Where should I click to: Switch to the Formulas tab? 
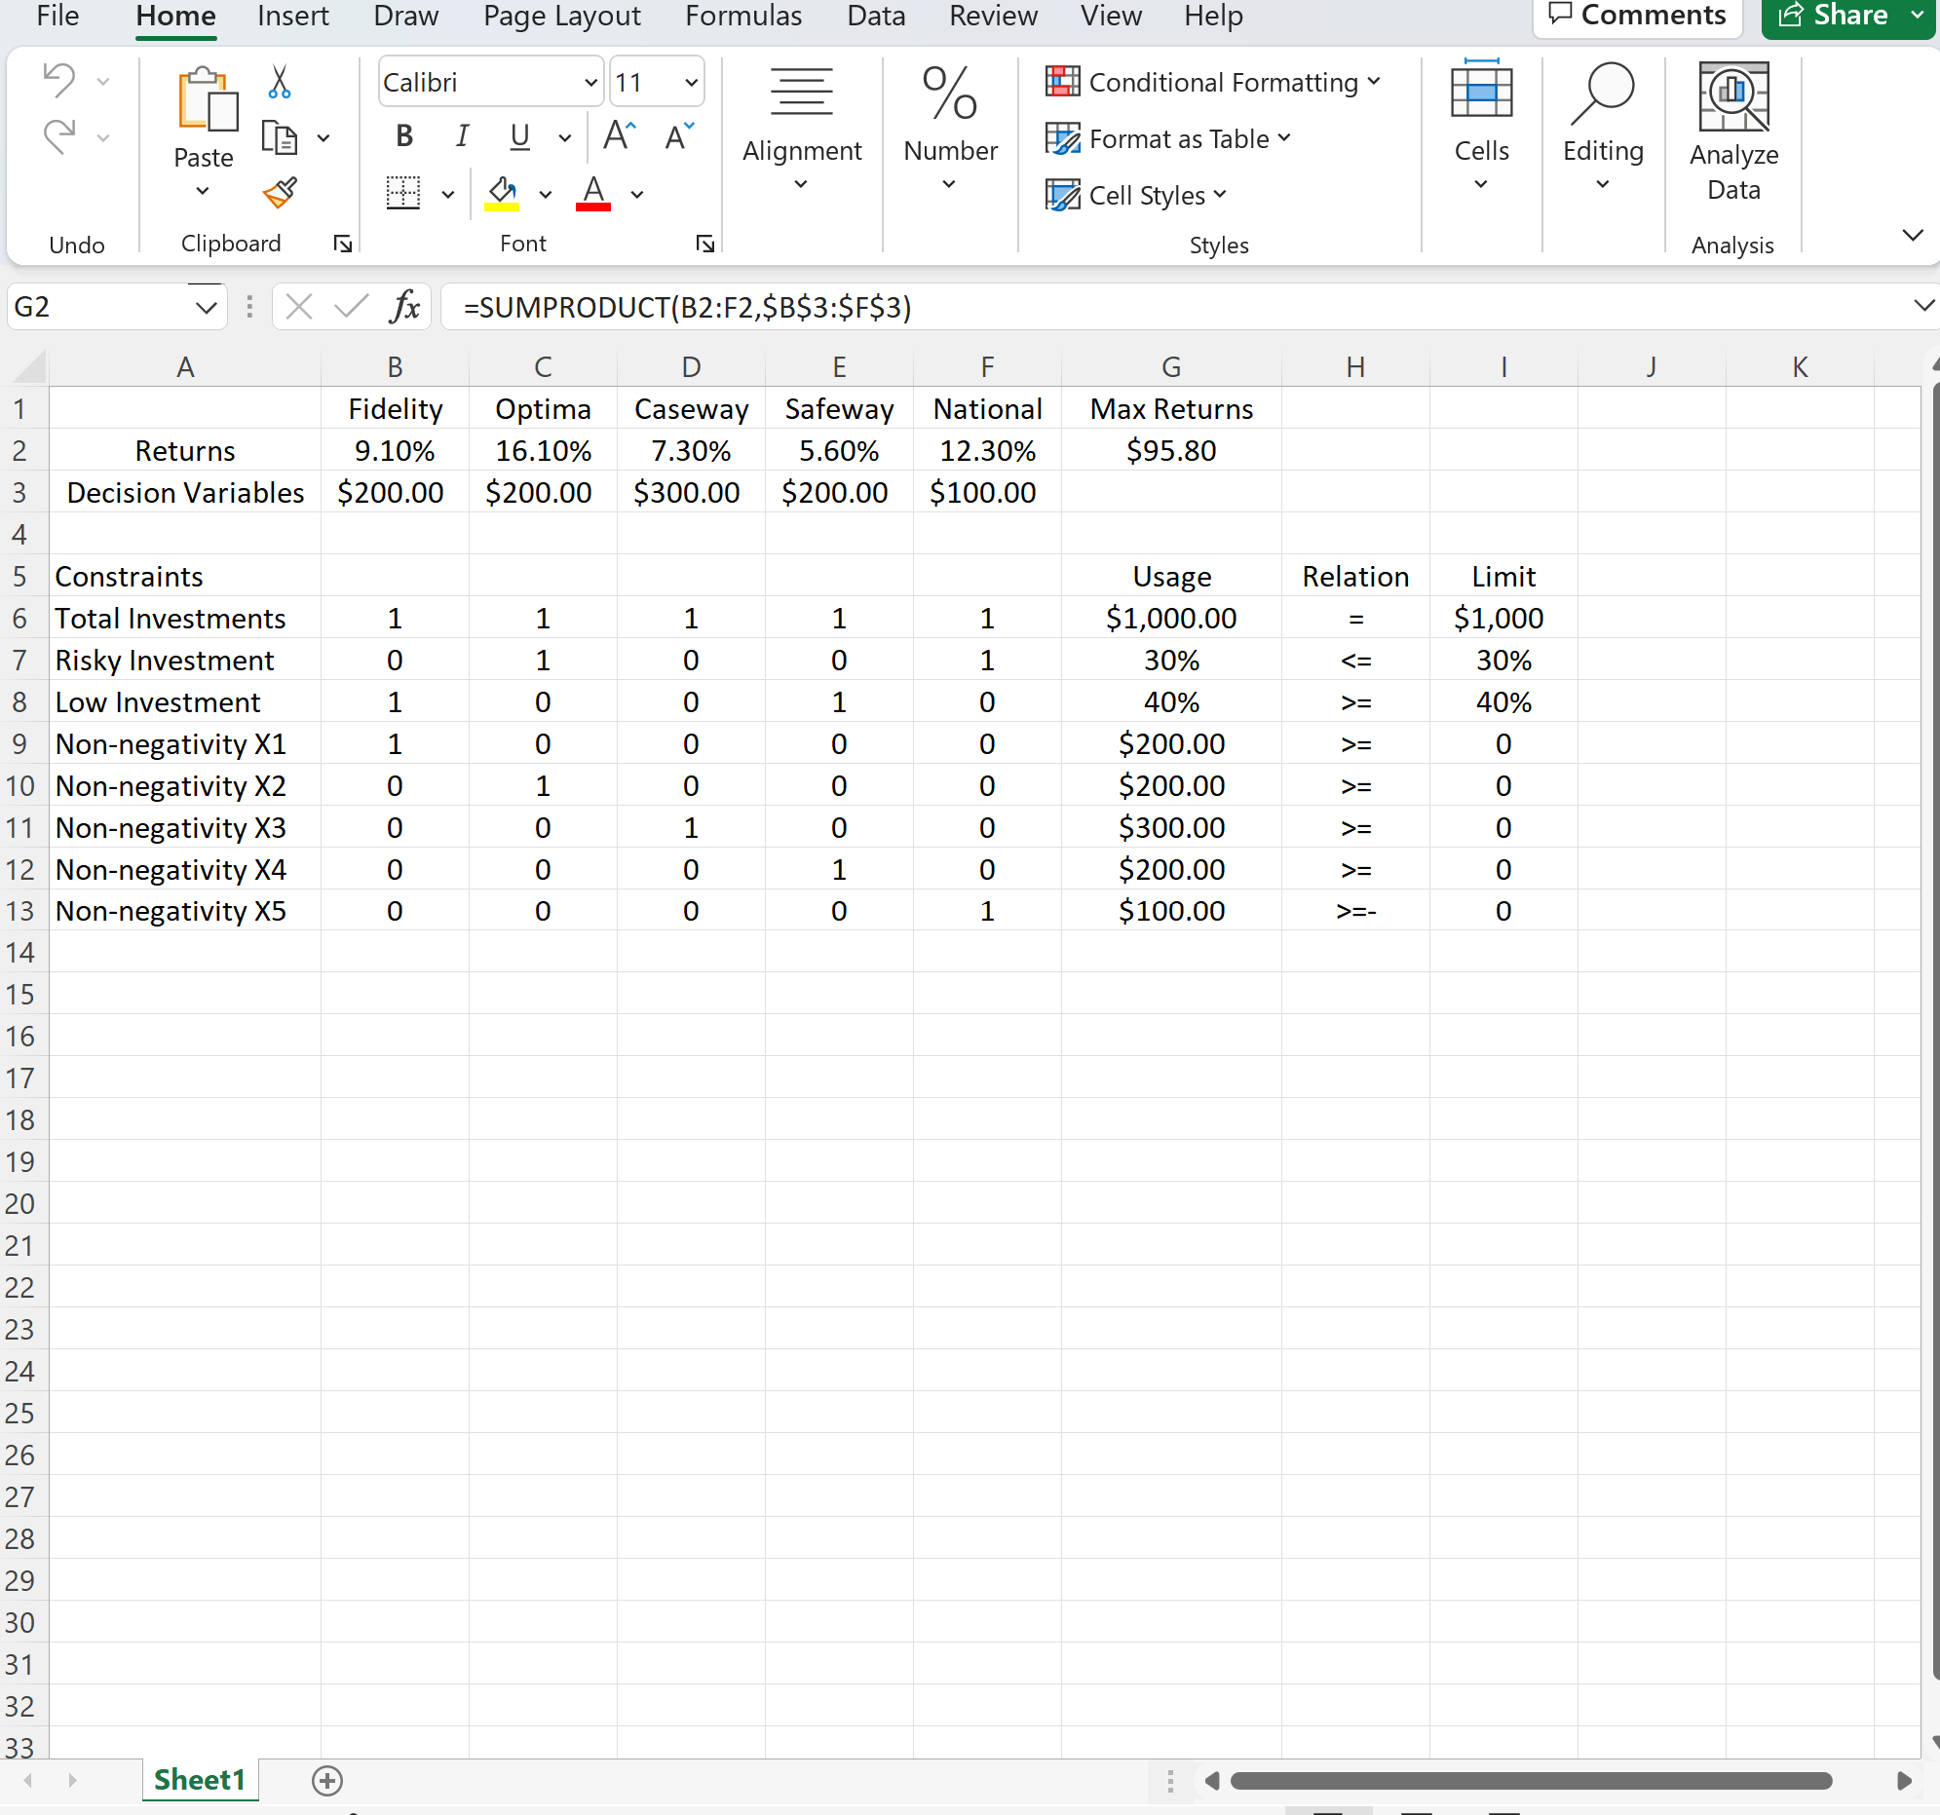[x=743, y=17]
